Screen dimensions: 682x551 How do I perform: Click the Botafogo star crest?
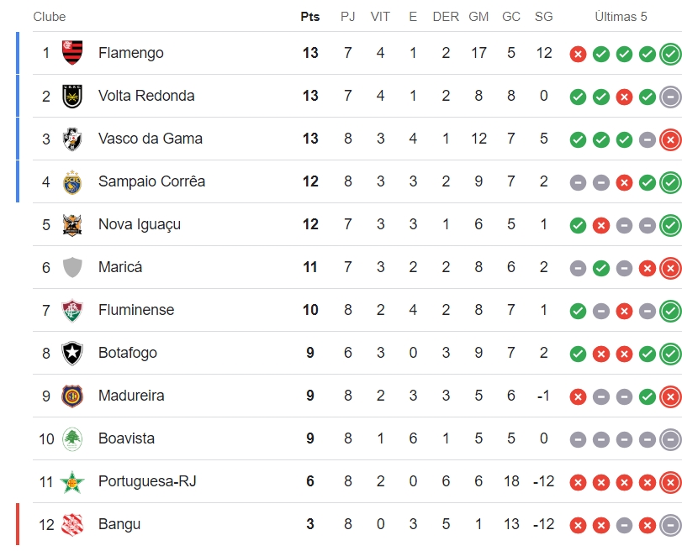[x=72, y=353]
